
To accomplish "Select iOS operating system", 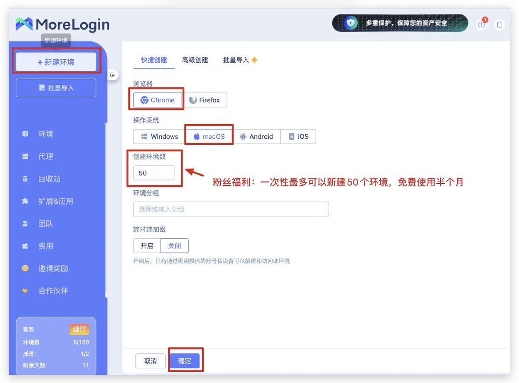I will pyautogui.click(x=298, y=137).
